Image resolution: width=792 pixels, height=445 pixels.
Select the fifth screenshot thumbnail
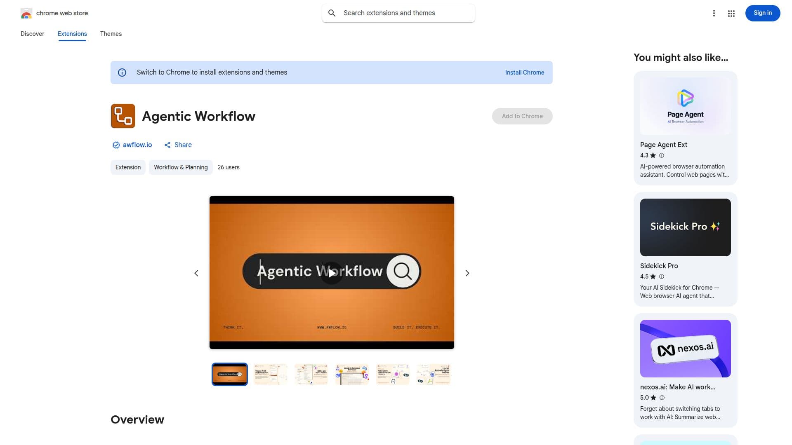click(393, 374)
